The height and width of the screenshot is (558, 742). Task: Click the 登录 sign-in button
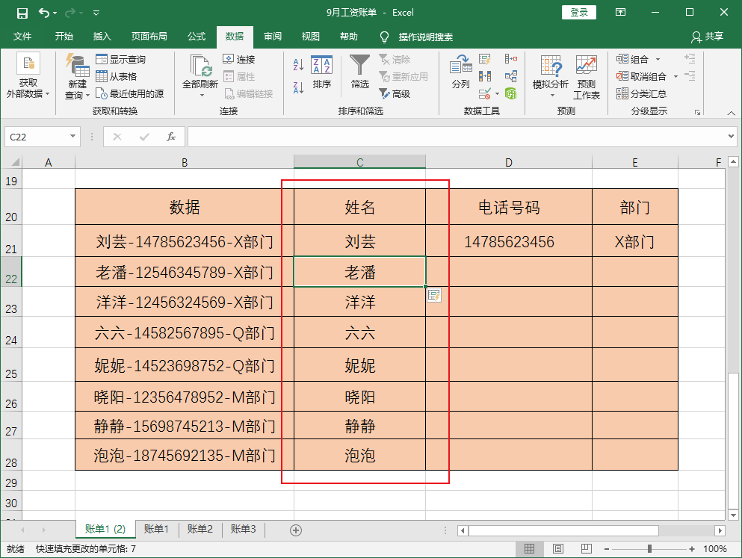pyautogui.click(x=578, y=12)
